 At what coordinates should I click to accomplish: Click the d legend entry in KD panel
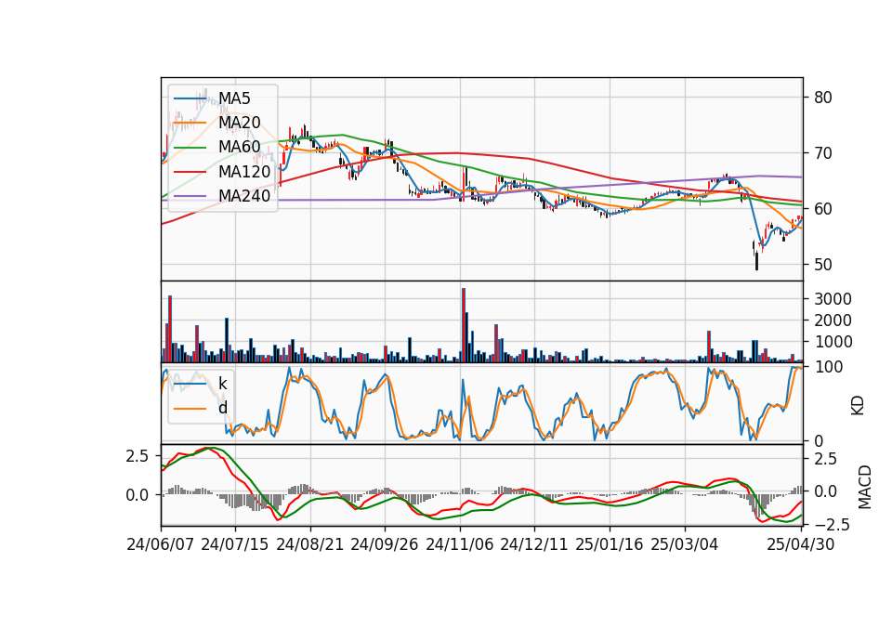(222, 408)
